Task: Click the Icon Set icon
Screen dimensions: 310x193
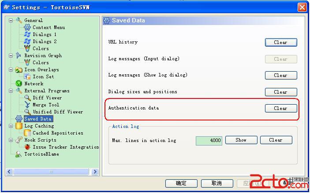Action: click(x=27, y=76)
